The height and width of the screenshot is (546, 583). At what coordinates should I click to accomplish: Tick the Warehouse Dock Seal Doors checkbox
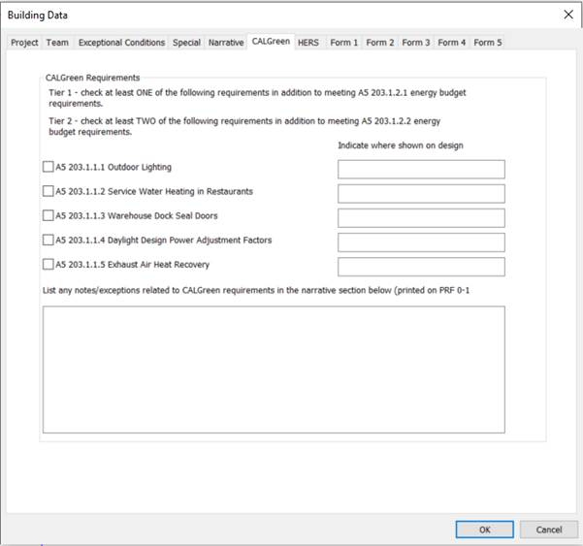coord(49,216)
